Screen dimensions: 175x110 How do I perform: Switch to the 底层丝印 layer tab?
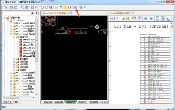point(82,102)
